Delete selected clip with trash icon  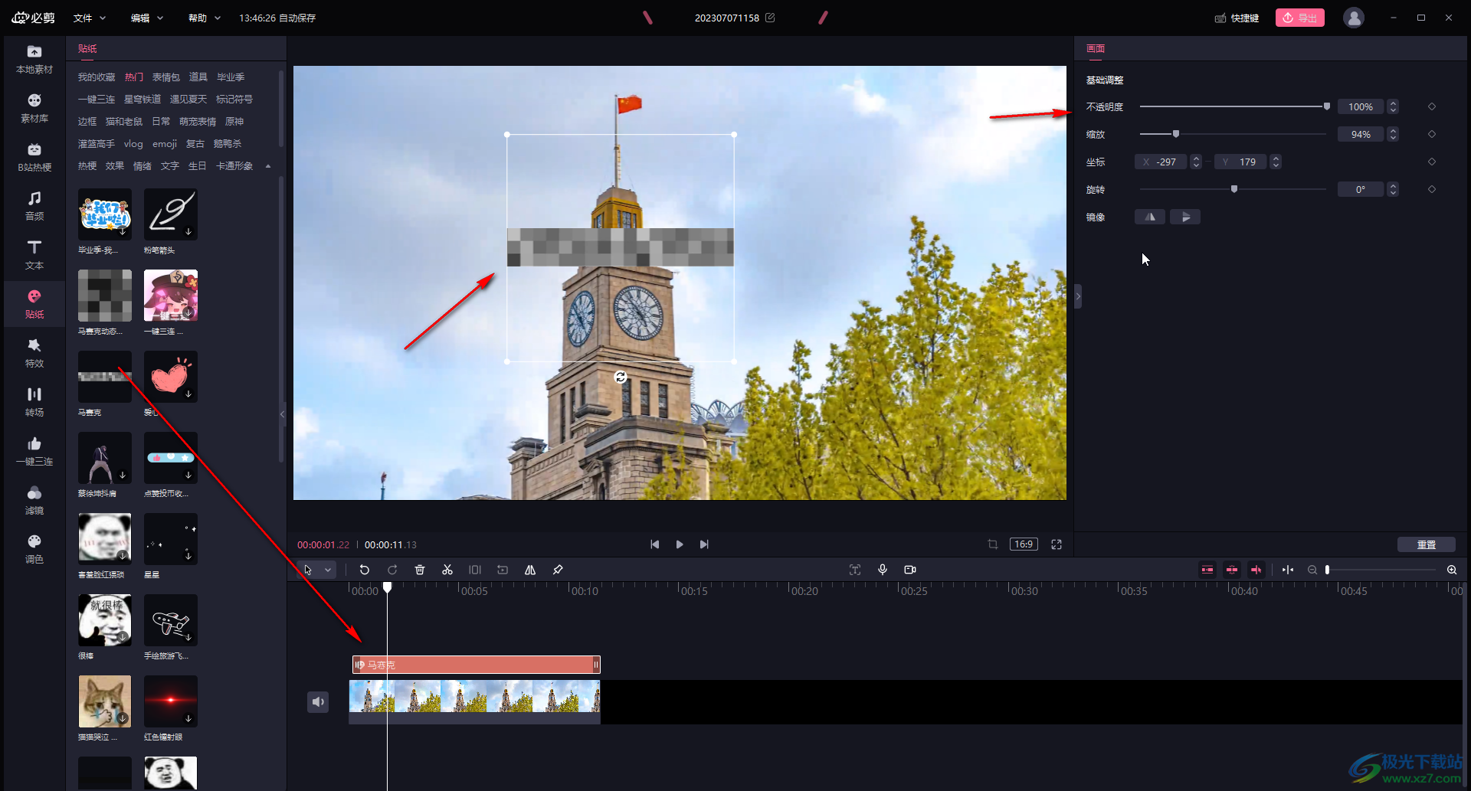click(x=420, y=570)
